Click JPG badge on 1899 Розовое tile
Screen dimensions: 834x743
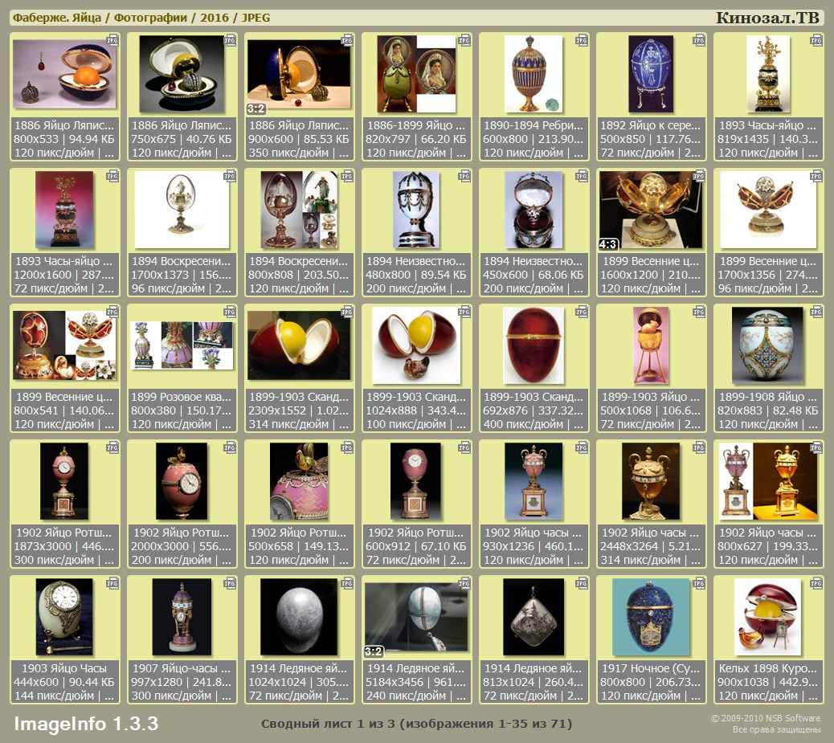click(229, 312)
